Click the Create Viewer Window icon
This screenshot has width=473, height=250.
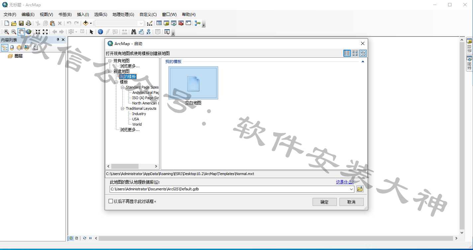(167, 32)
